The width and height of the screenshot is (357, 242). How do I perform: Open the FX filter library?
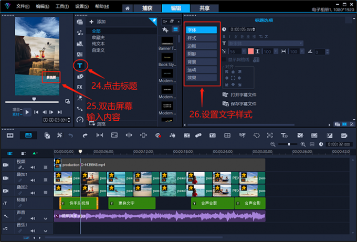(x=80, y=87)
